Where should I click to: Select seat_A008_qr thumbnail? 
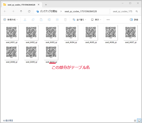[x=11, y=52]
